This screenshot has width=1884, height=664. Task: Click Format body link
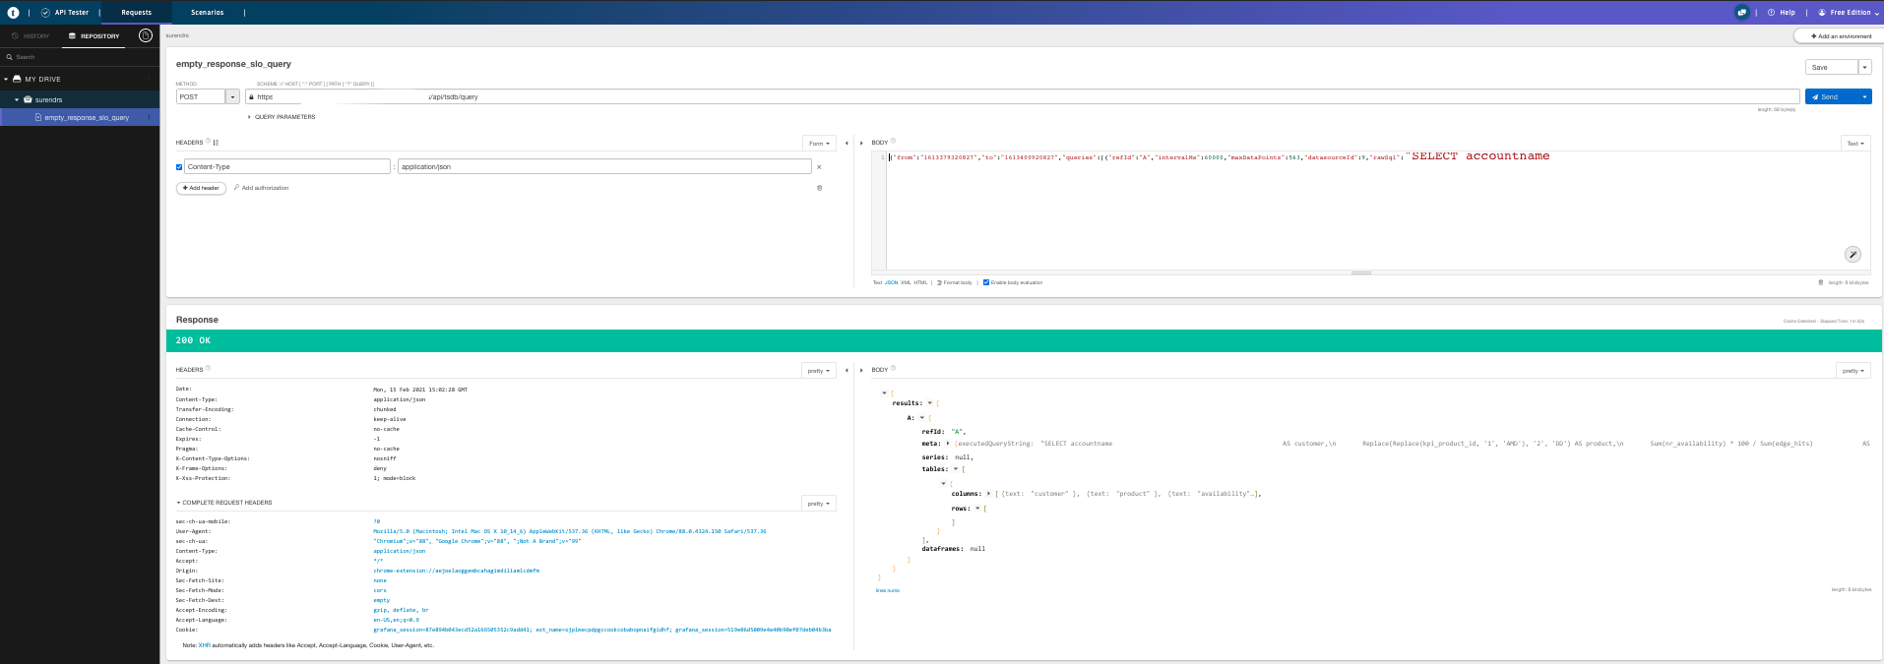pos(955,282)
